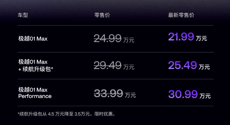Click the purple 21.99 price
Image resolution: width=230 pixels, height=125 pixels.
click(x=181, y=37)
